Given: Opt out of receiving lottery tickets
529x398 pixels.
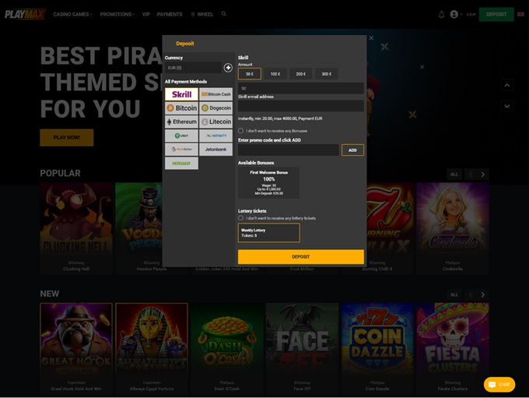Looking at the screenshot, I should (x=241, y=218).
